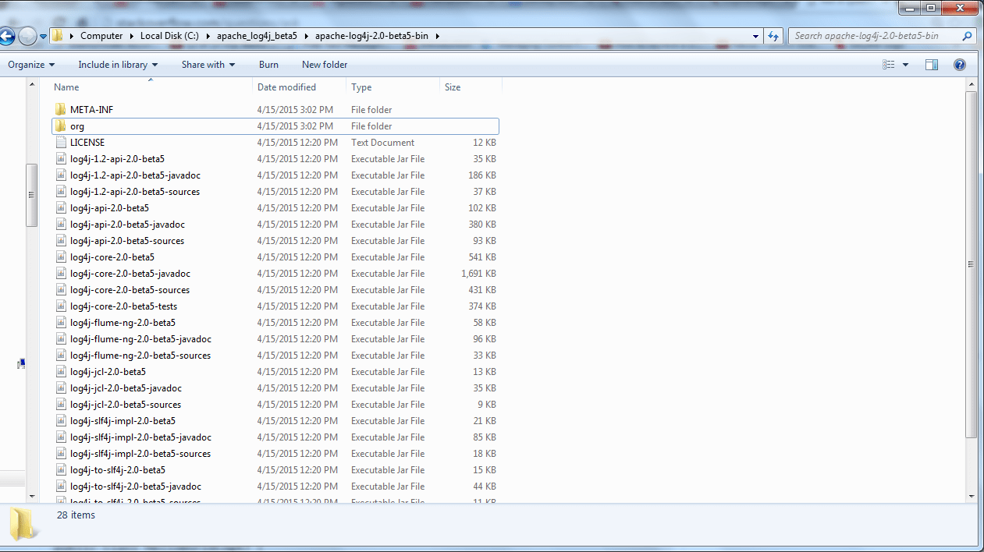Viewport: 984px width, 552px height.
Task: Select log4j-flume-ng-2.0-beta5-javadoc file name
Action: [x=140, y=339]
